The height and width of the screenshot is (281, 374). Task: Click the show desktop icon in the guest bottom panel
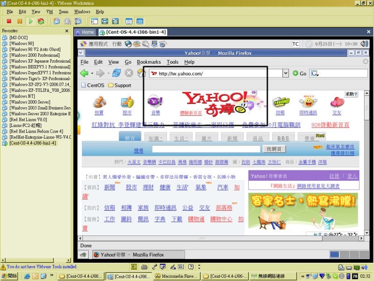[x=83, y=255]
